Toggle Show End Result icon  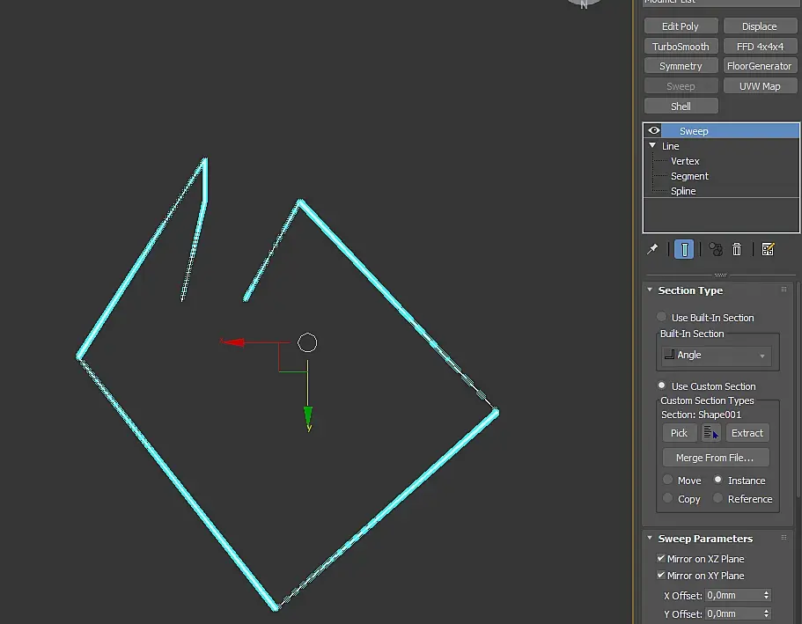(684, 249)
